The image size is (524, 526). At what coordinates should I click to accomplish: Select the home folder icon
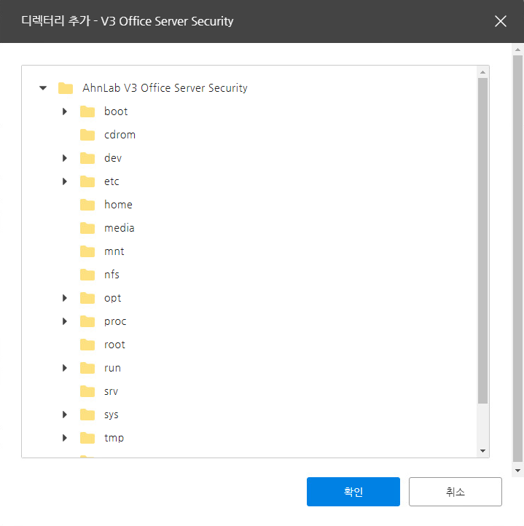point(87,205)
